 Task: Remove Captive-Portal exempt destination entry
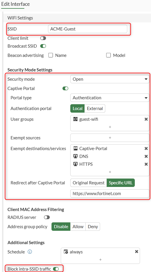(x=146, y=149)
